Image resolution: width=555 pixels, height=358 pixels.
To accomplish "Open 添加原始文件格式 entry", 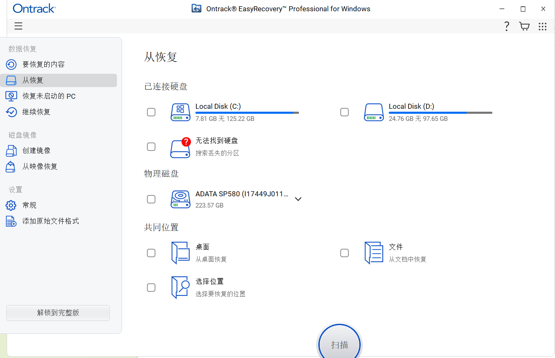I will click(x=58, y=221).
